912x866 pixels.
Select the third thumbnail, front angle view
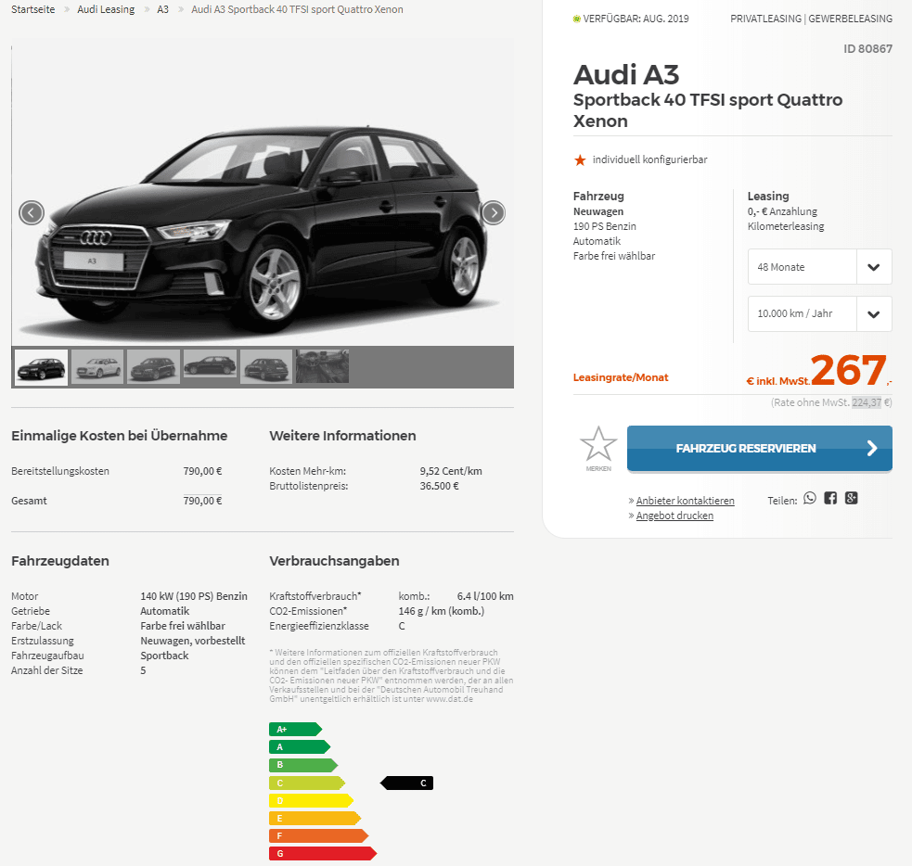click(154, 367)
